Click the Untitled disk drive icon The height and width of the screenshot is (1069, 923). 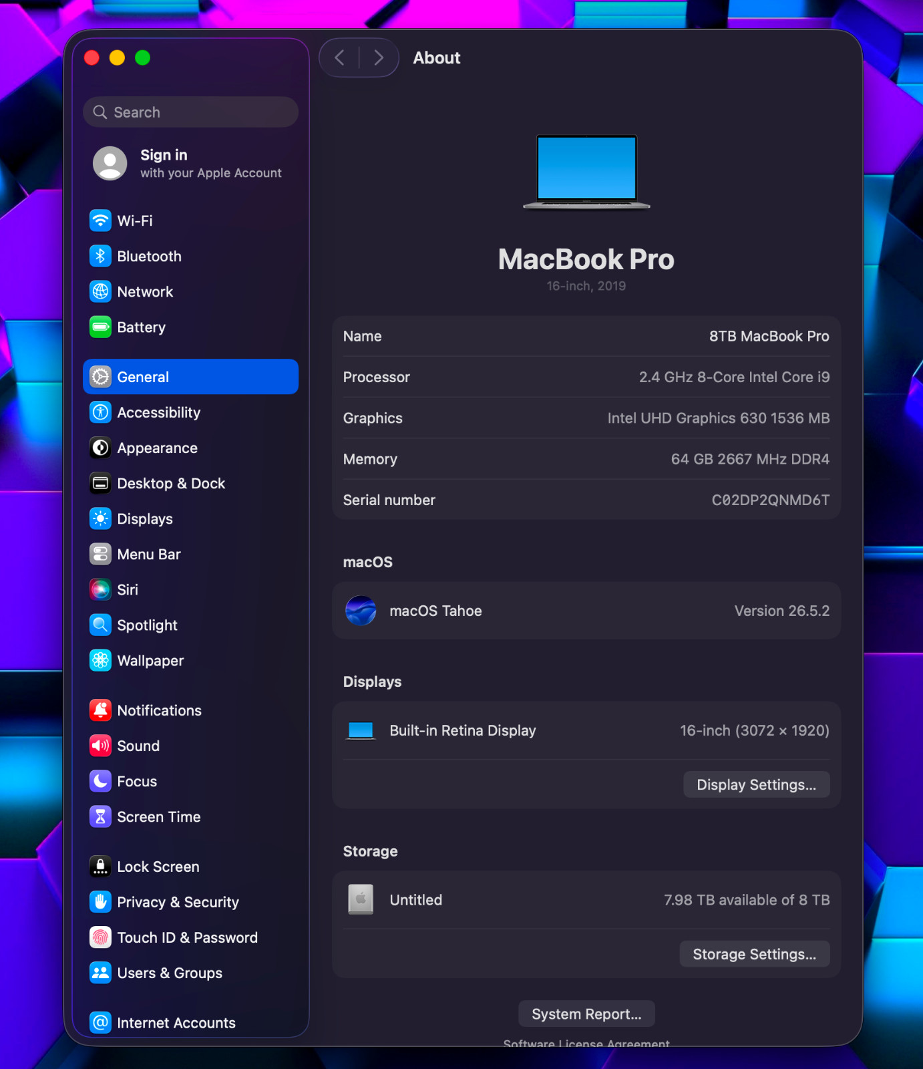point(361,899)
